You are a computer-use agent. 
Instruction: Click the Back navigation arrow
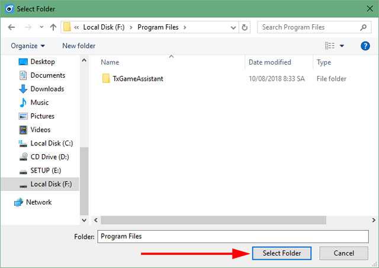pyautogui.click(x=11, y=27)
